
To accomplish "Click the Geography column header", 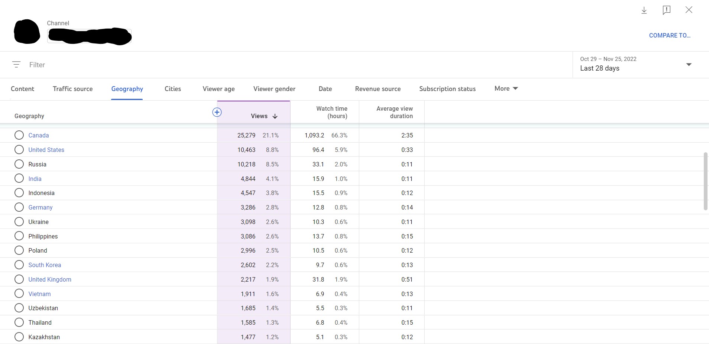I will (x=29, y=116).
